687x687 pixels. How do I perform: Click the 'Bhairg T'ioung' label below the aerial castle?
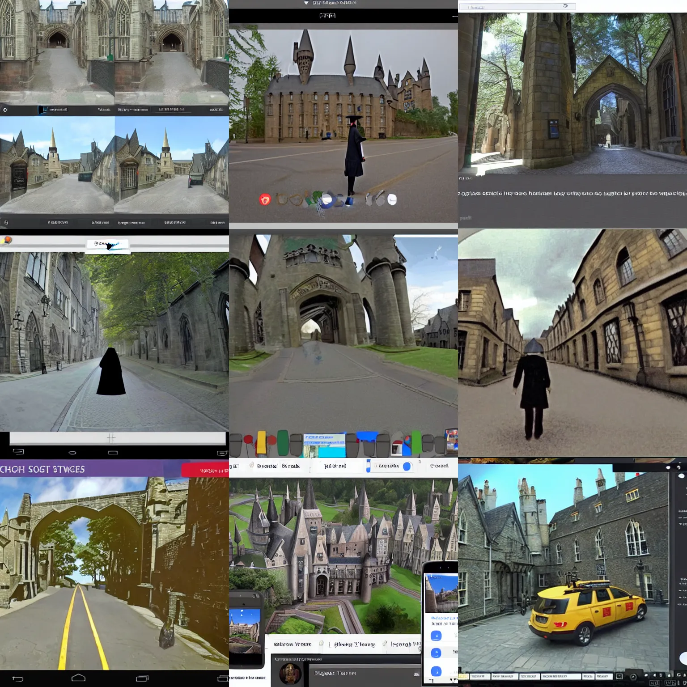pyautogui.click(x=355, y=644)
